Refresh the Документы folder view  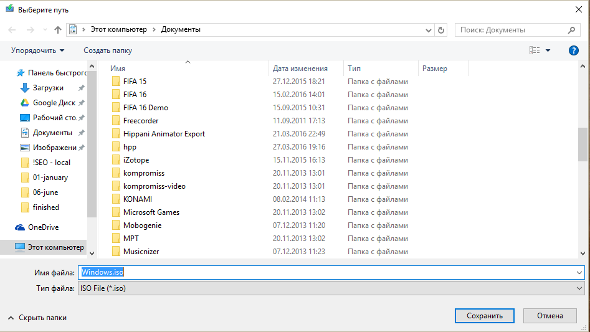pyautogui.click(x=441, y=30)
